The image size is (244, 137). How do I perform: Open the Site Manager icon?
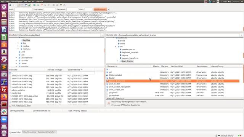pyautogui.click(x=10, y=5)
